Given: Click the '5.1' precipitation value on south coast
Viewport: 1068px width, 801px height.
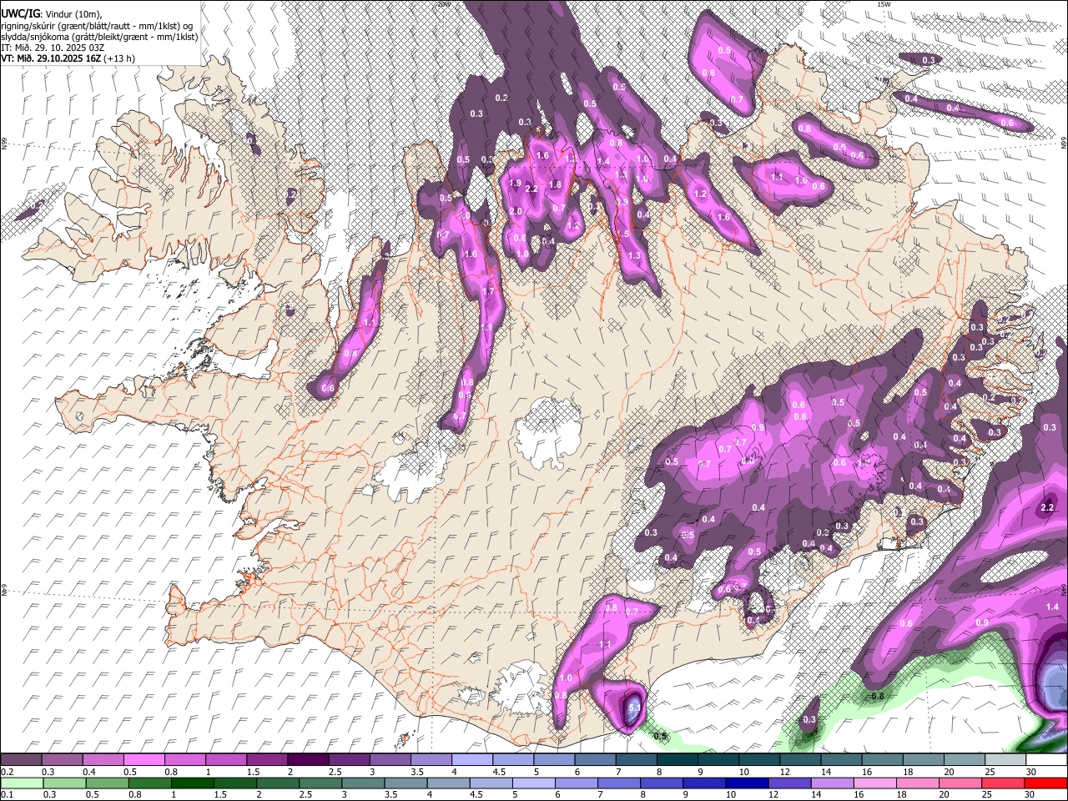Looking at the screenshot, I should [633, 707].
